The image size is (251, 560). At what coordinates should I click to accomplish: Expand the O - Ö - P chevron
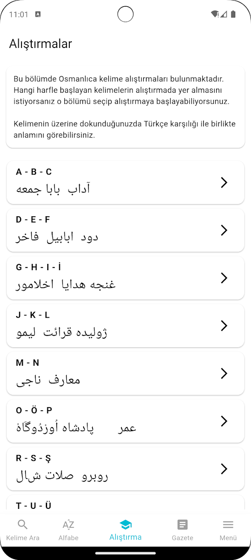point(224,421)
